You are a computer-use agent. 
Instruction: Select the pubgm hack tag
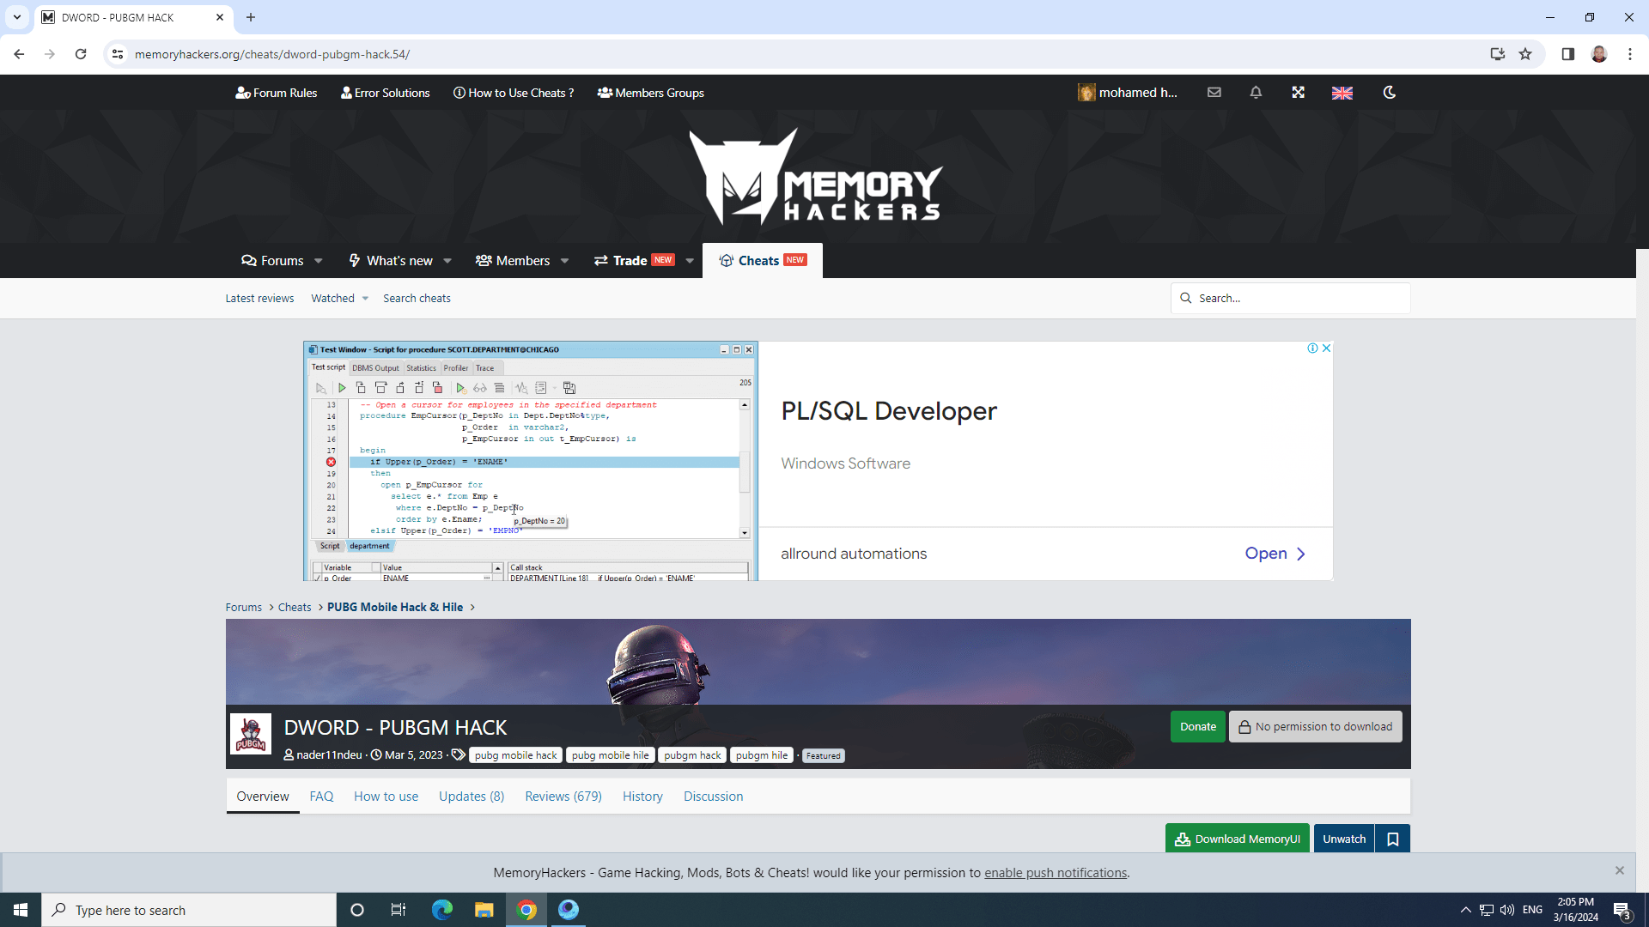point(692,755)
